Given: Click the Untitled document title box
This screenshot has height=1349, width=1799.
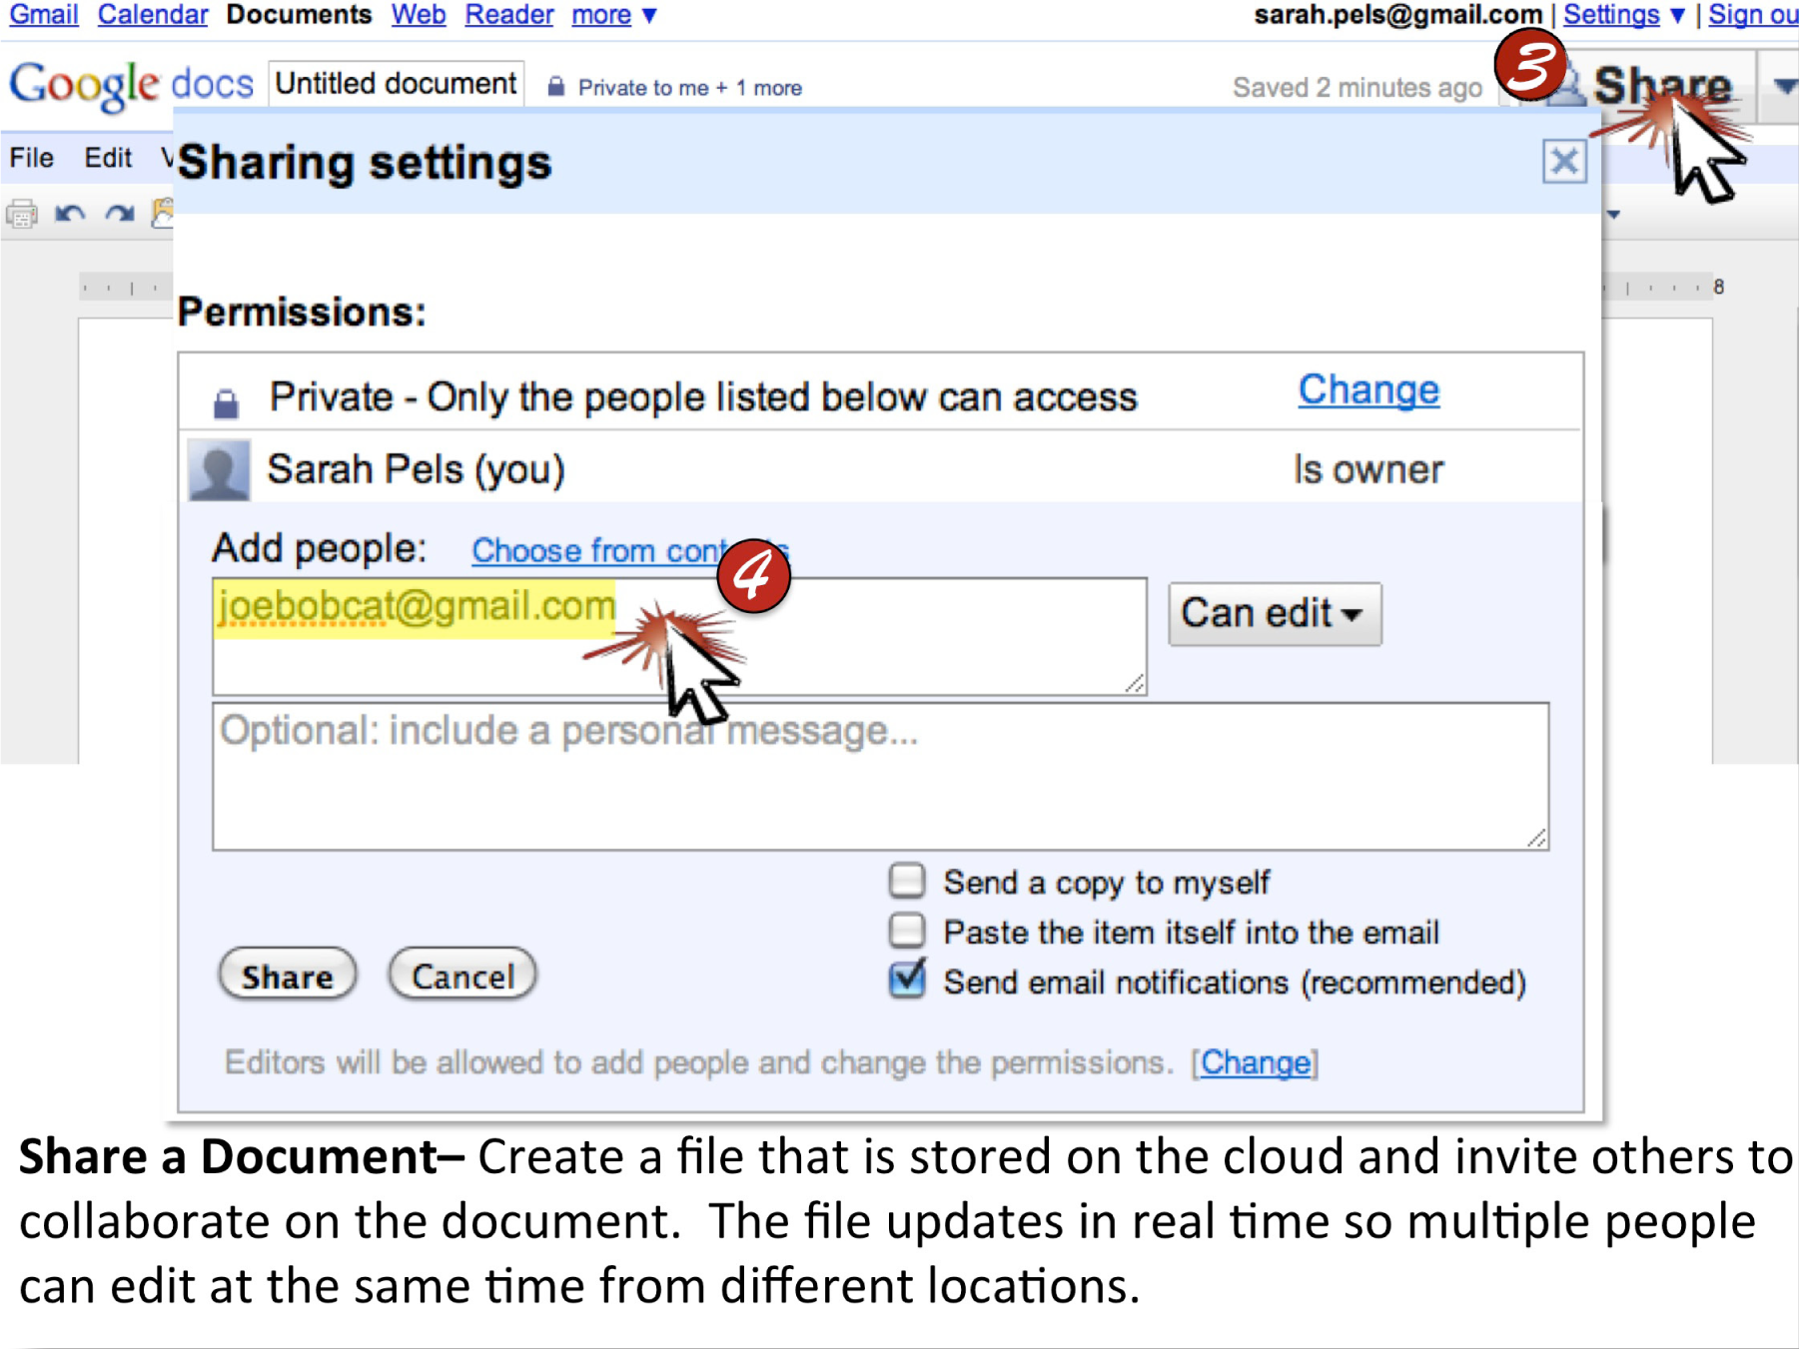Looking at the screenshot, I should (396, 84).
